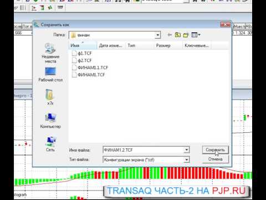The height and width of the screenshot is (200, 266).
Task: Select Рабочий стол sidebar icon
Action: point(50,74)
